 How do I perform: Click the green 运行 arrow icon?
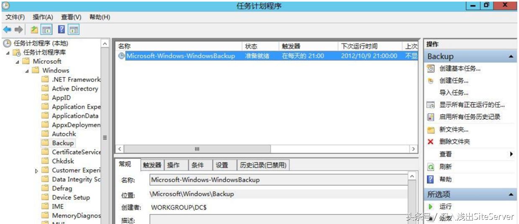click(430, 206)
